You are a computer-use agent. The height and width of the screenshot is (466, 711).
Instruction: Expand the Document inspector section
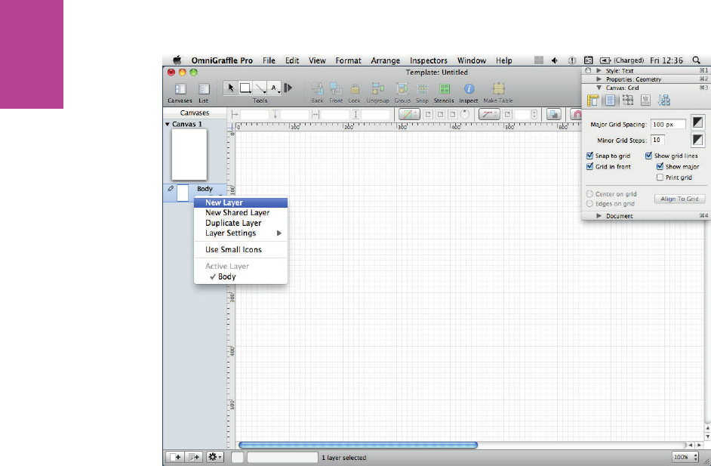tap(599, 216)
